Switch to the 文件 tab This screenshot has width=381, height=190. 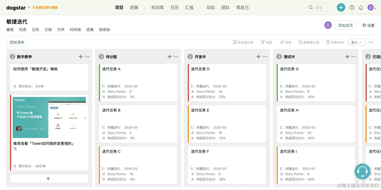pyautogui.click(x=61, y=30)
